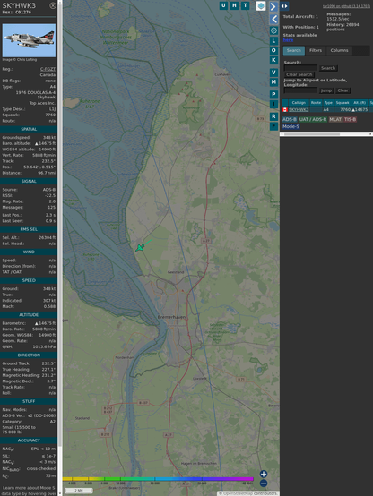Toggle the M multi-select button
This screenshot has width=373, height=496.
pos(273,82)
